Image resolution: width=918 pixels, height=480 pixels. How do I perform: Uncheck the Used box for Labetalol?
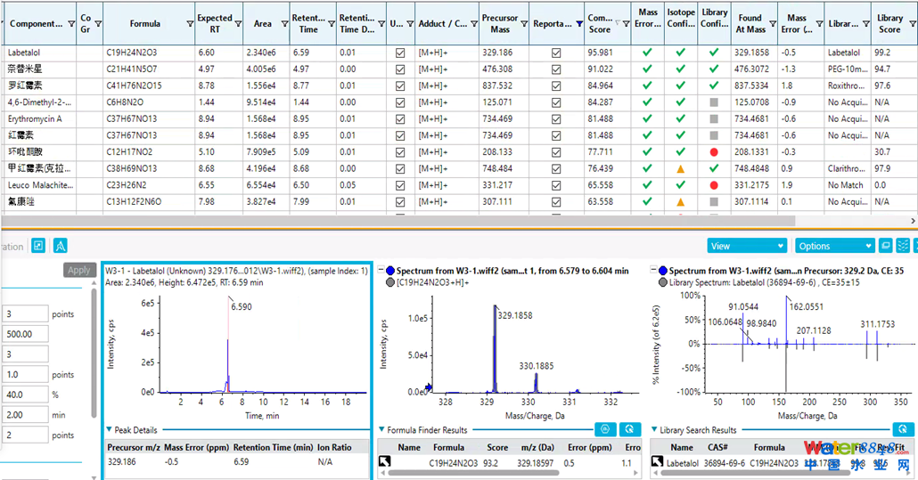(x=400, y=53)
